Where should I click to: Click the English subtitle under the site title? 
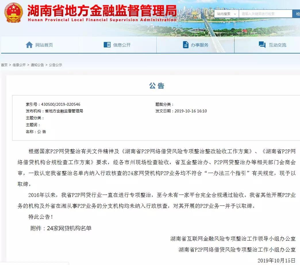click(x=102, y=20)
